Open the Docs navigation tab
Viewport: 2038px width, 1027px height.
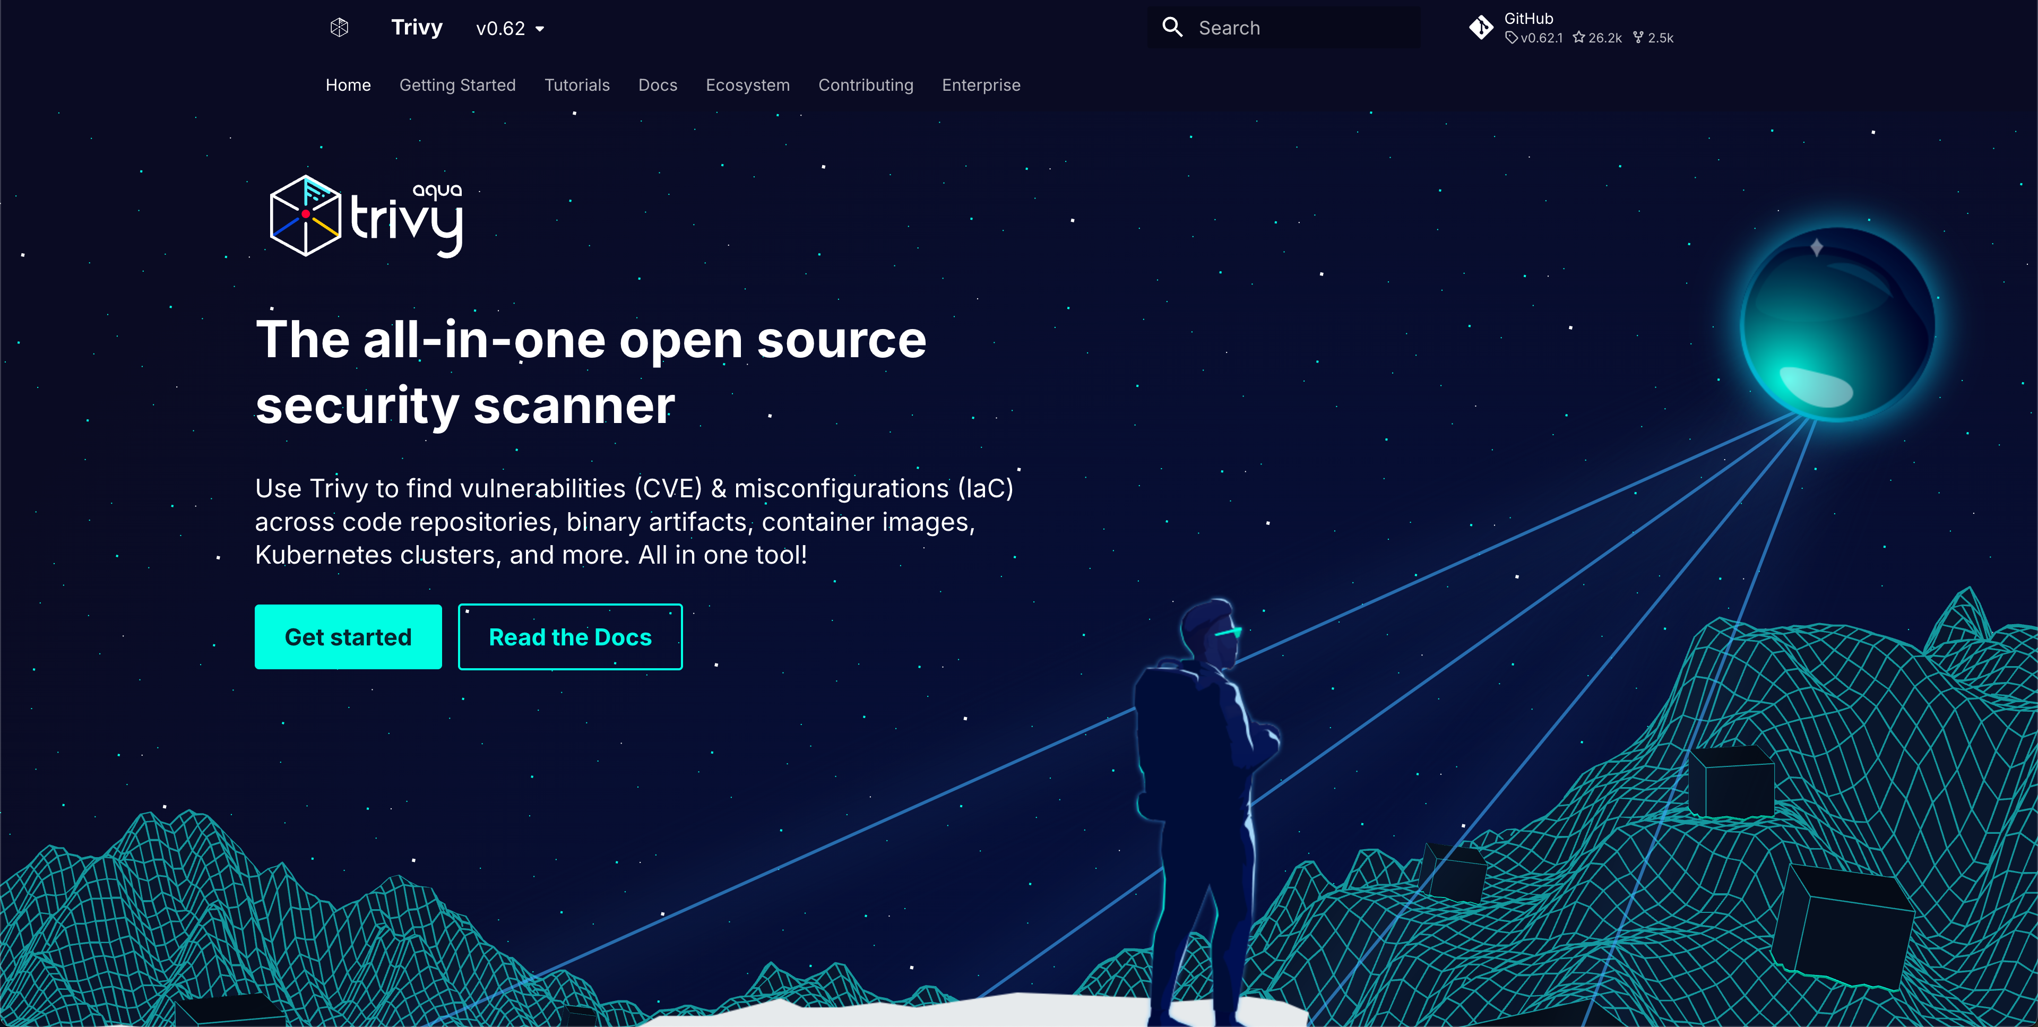tap(658, 85)
